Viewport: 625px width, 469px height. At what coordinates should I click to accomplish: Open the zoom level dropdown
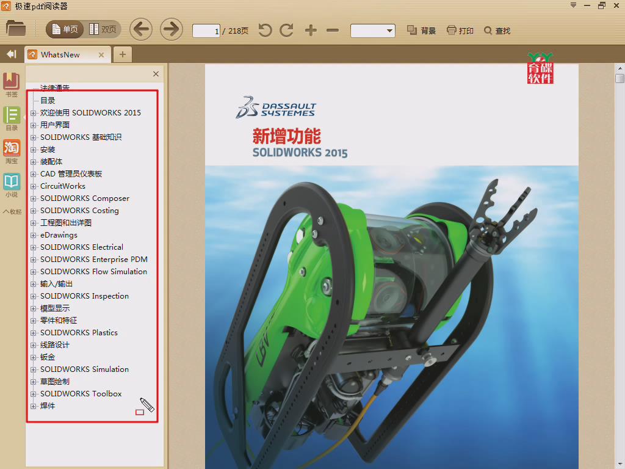point(373,31)
